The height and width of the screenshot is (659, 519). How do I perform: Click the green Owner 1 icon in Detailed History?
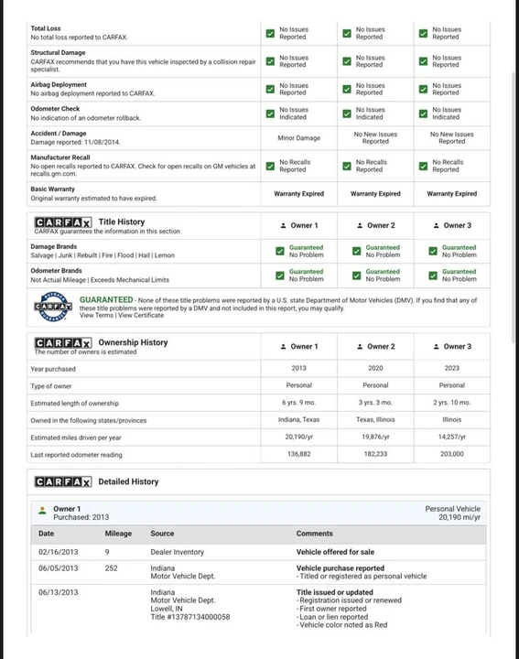pos(42,511)
